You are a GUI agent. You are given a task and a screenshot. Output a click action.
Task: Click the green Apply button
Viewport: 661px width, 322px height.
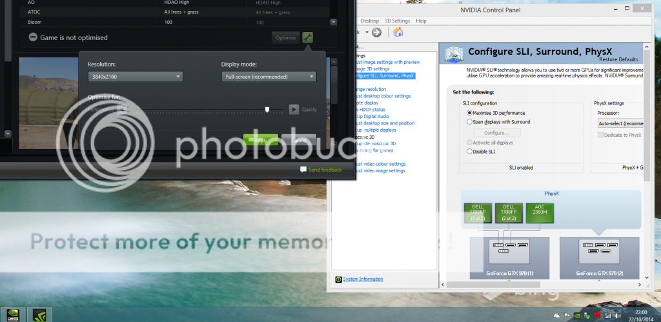tap(260, 140)
